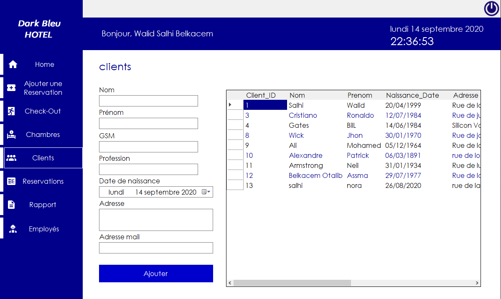Select date cell '26/08/2020'
Screen dimensions: 501x299
pyautogui.click(x=403, y=185)
